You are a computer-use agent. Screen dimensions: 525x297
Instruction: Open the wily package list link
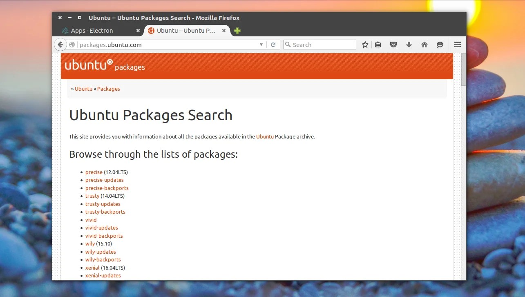tap(90, 243)
